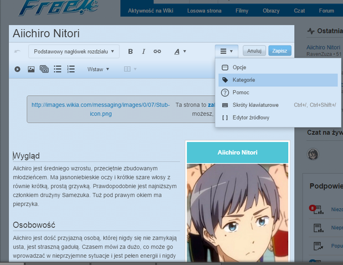Click the trending report icon
This screenshot has height=265, width=343.
click(x=318, y=246)
